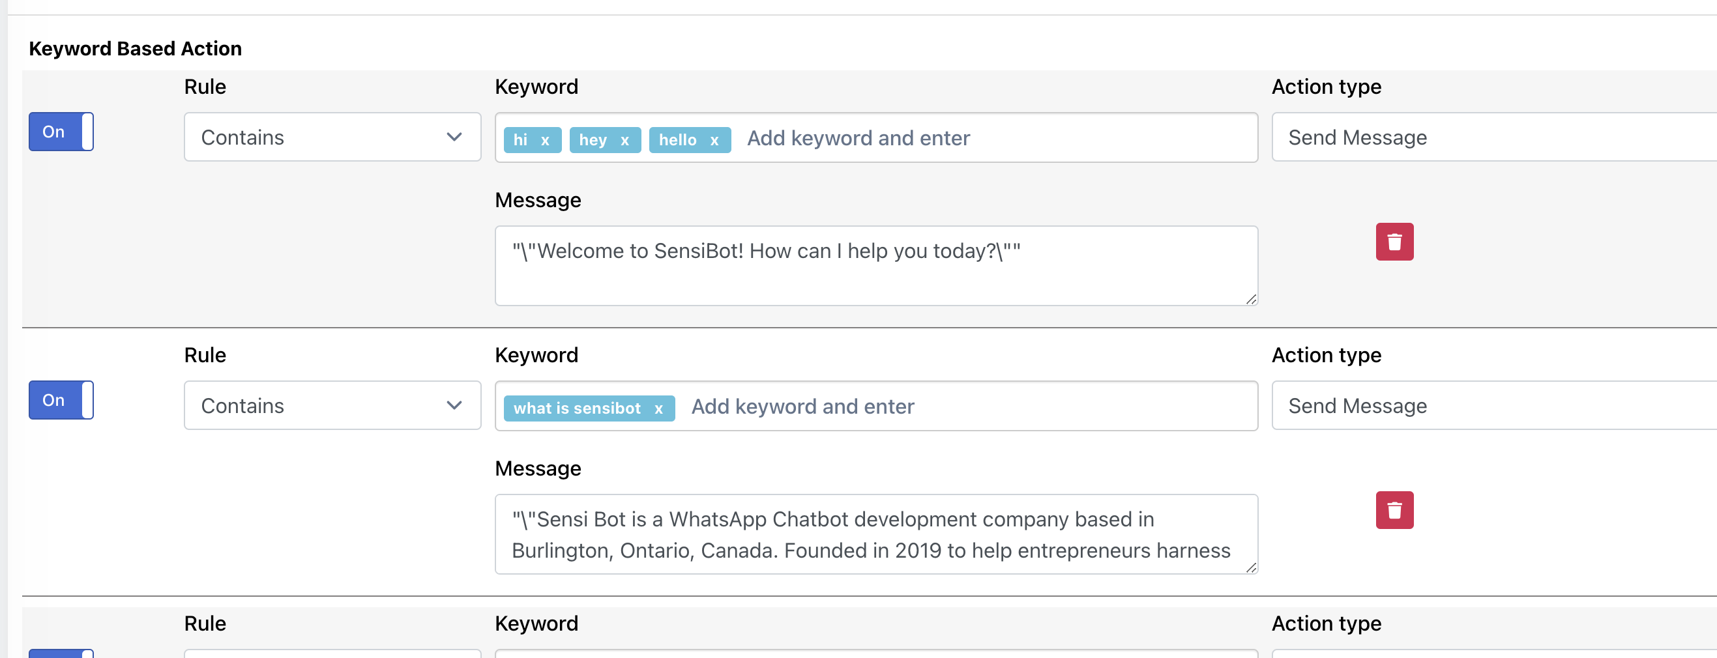Click resize corner of Sensi Bot description textarea
The height and width of the screenshot is (658, 1717).
coord(1251,567)
